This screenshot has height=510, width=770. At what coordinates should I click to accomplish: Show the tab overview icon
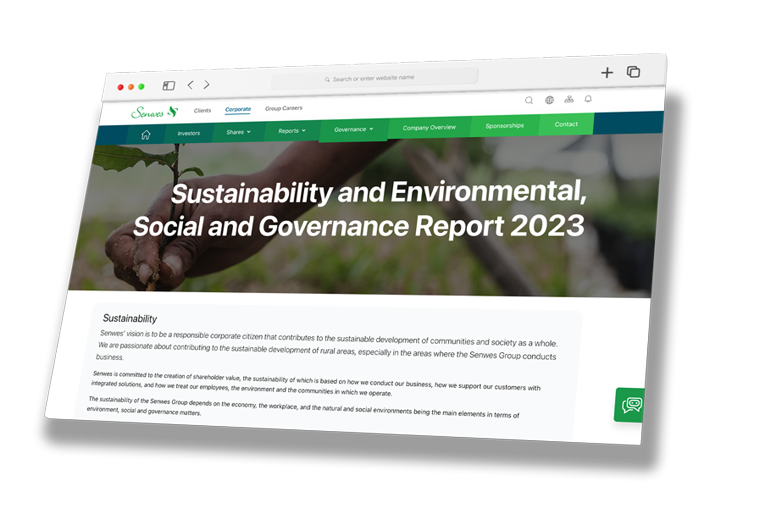click(x=633, y=71)
